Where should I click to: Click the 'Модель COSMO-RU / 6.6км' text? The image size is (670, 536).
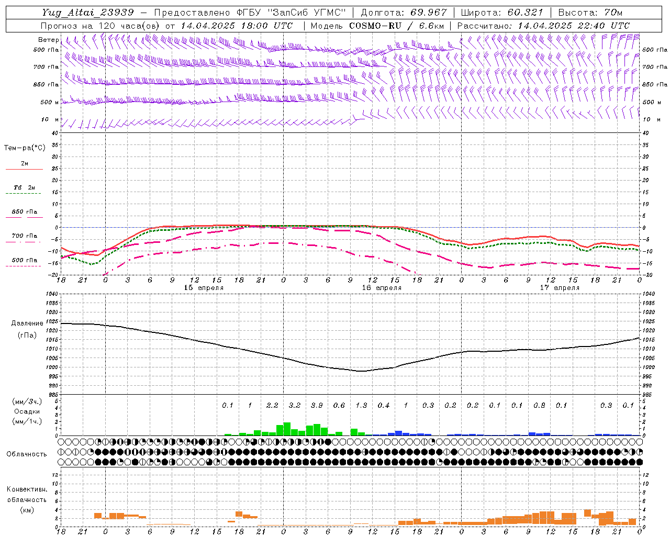(x=377, y=26)
